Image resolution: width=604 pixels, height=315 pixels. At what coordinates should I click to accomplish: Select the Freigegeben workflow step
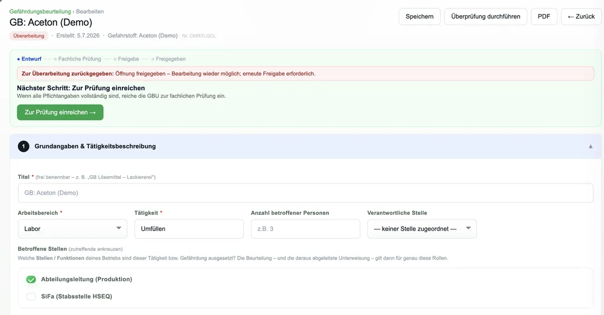click(168, 59)
